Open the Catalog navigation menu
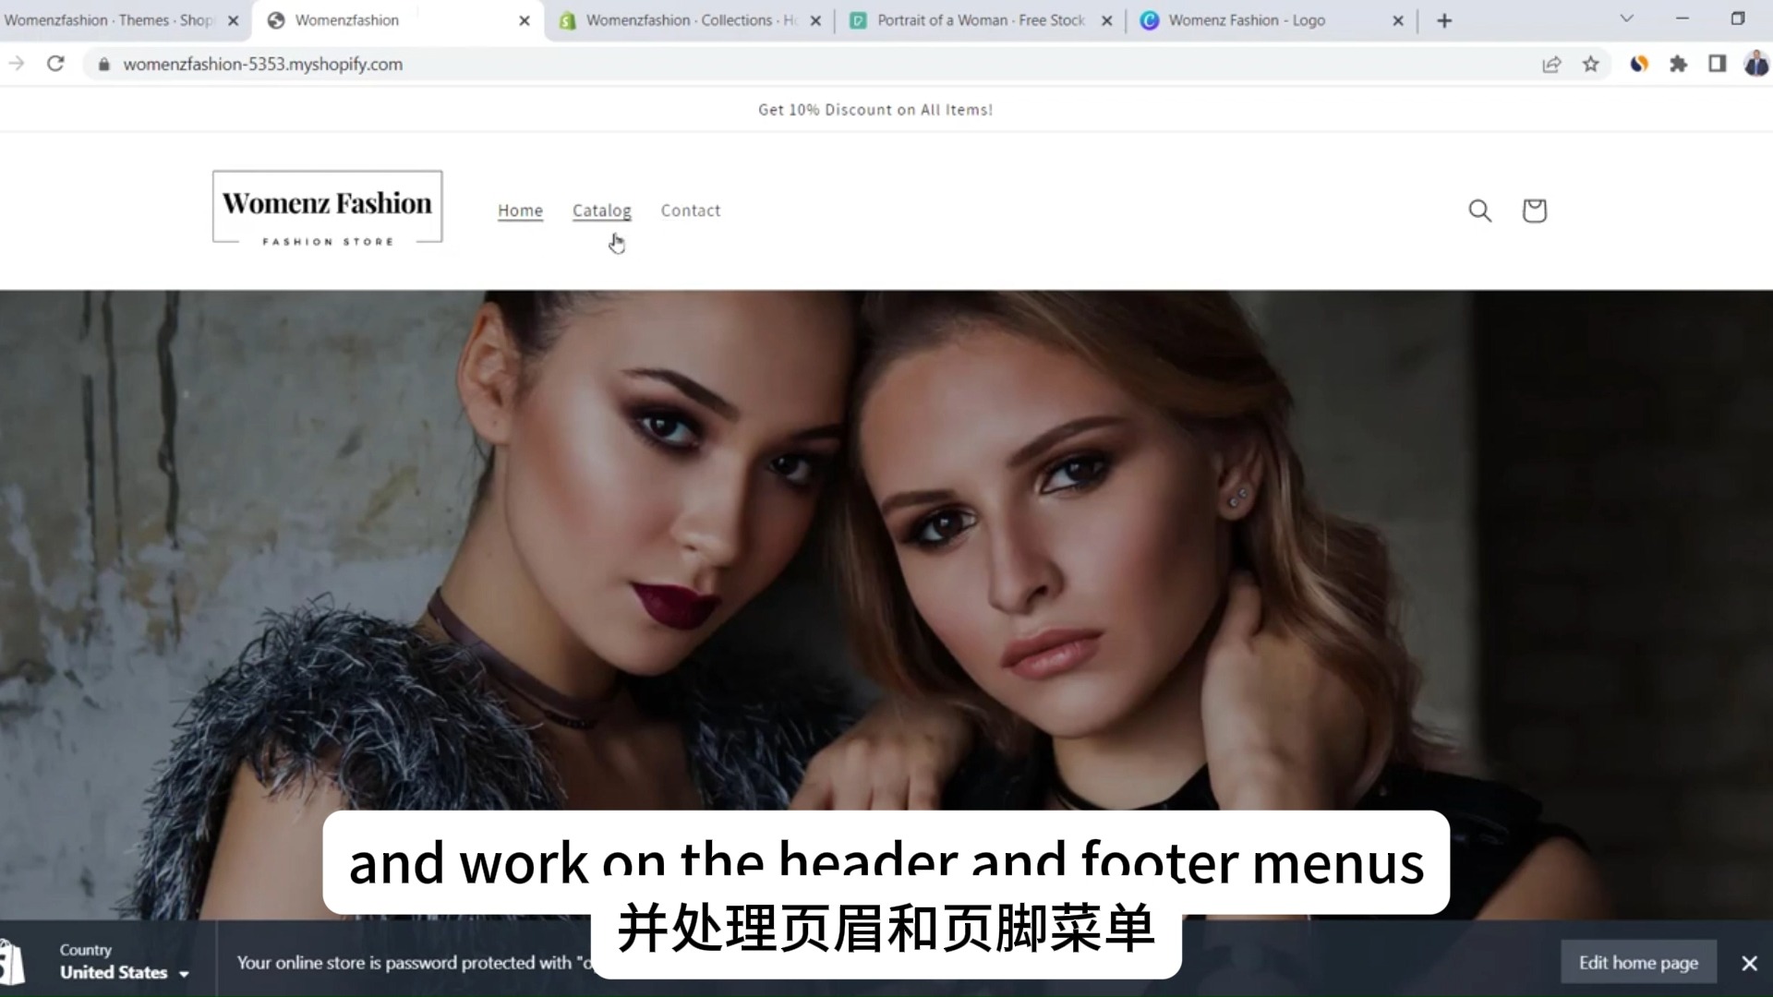This screenshot has width=1773, height=997. click(x=601, y=210)
